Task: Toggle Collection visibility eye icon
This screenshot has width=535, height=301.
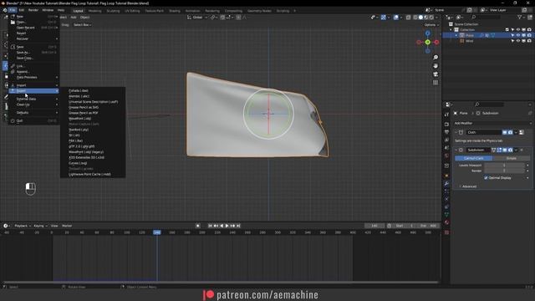Action: [518, 30]
